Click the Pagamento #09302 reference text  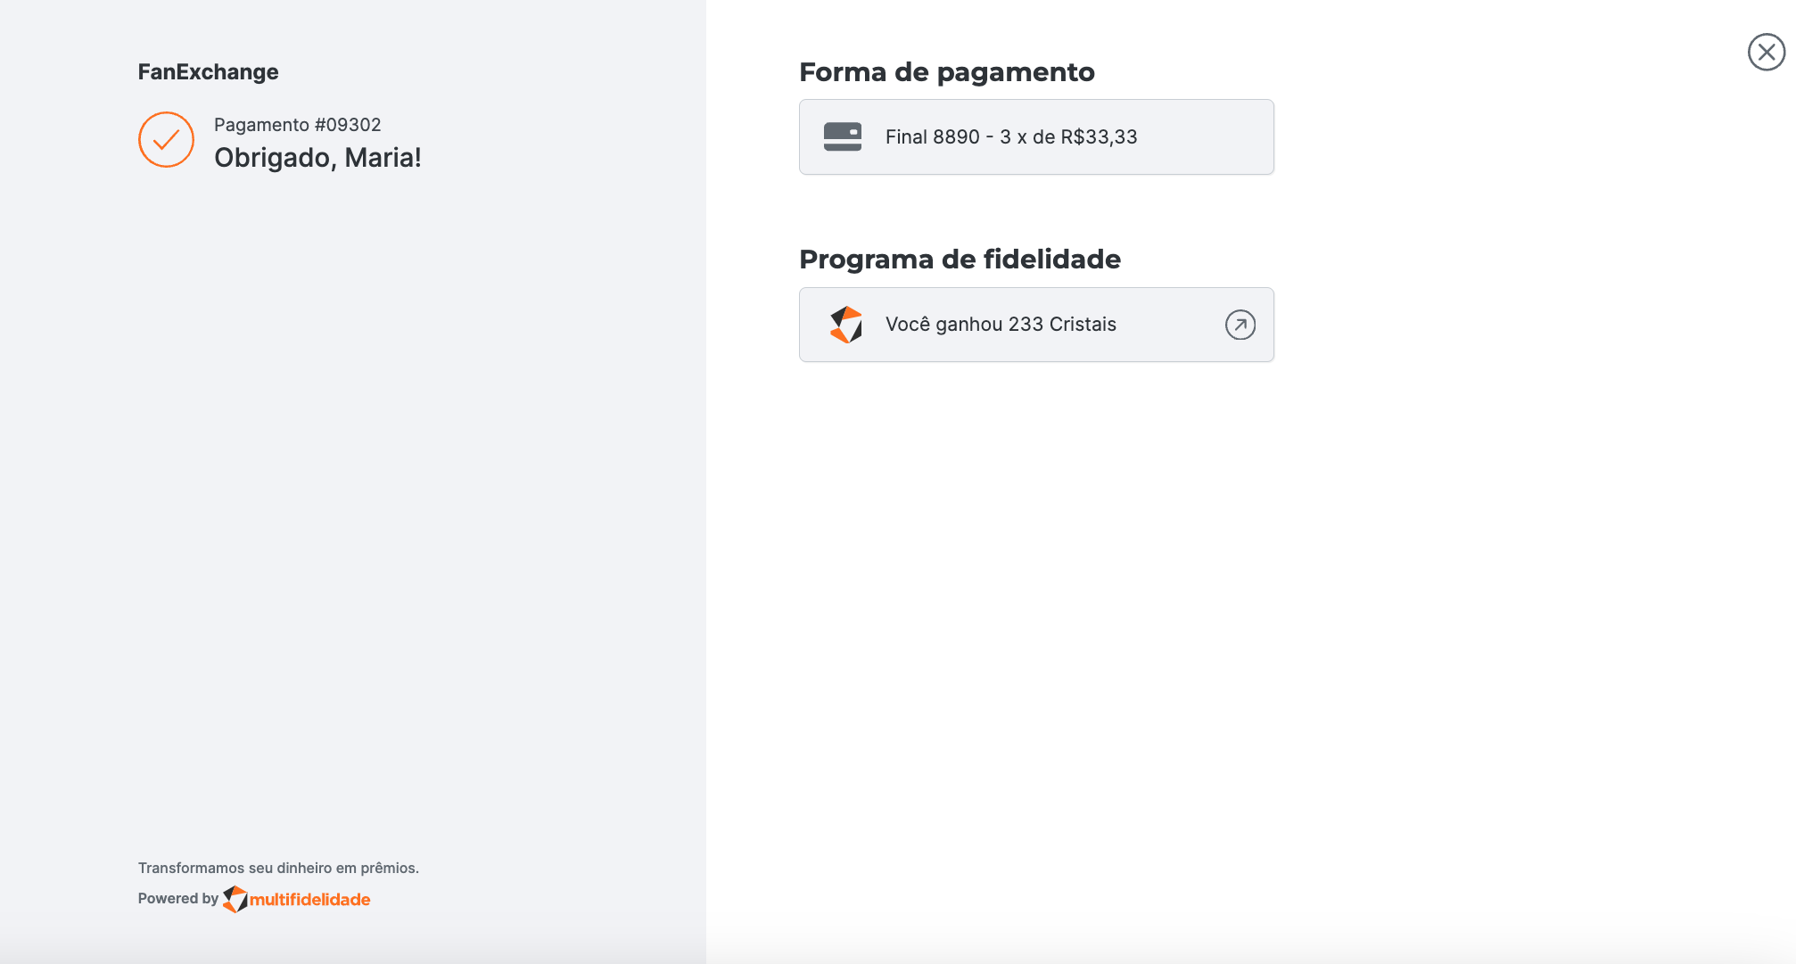(x=297, y=125)
